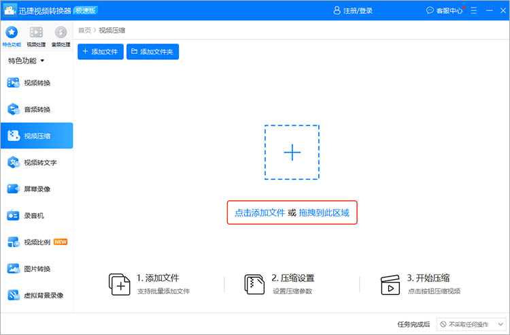The image size is (510, 335).
Task: Click the 虚拟背景录像 label
Action: pyautogui.click(x=44, y=296)
